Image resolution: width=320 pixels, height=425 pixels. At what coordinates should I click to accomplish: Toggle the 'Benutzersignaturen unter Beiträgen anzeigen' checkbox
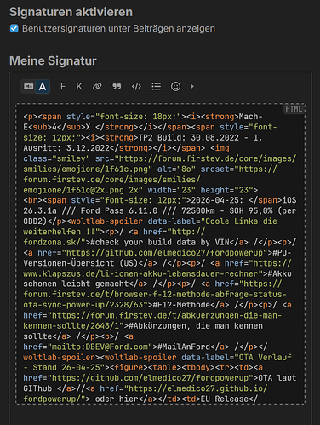[14, 28]
